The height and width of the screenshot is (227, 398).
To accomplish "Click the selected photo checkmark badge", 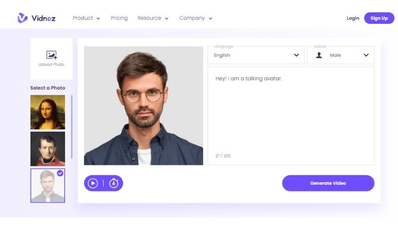I will click(x=60, y=173).
